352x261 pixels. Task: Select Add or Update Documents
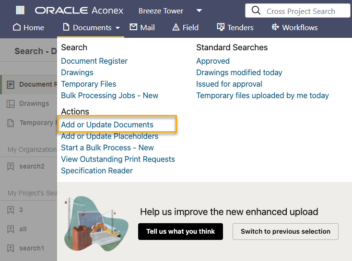[107, 125]
